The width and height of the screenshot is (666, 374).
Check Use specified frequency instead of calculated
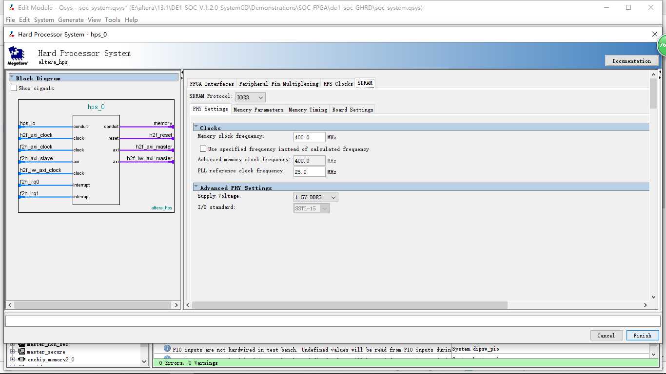click(203, 149)
